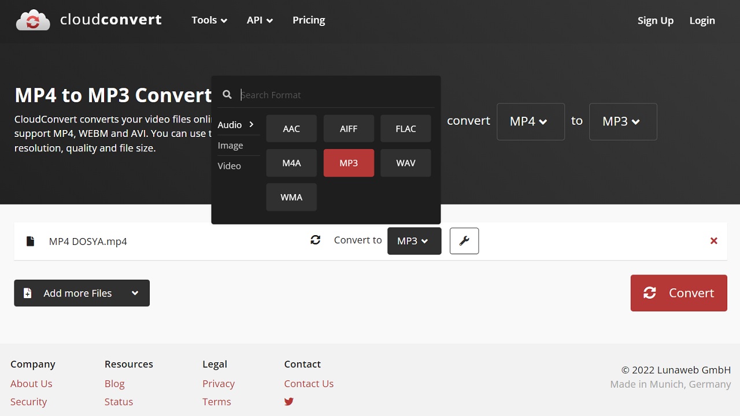Choose FLAC format
Viewport: 740px width, 416px height.
click(406, 129)
